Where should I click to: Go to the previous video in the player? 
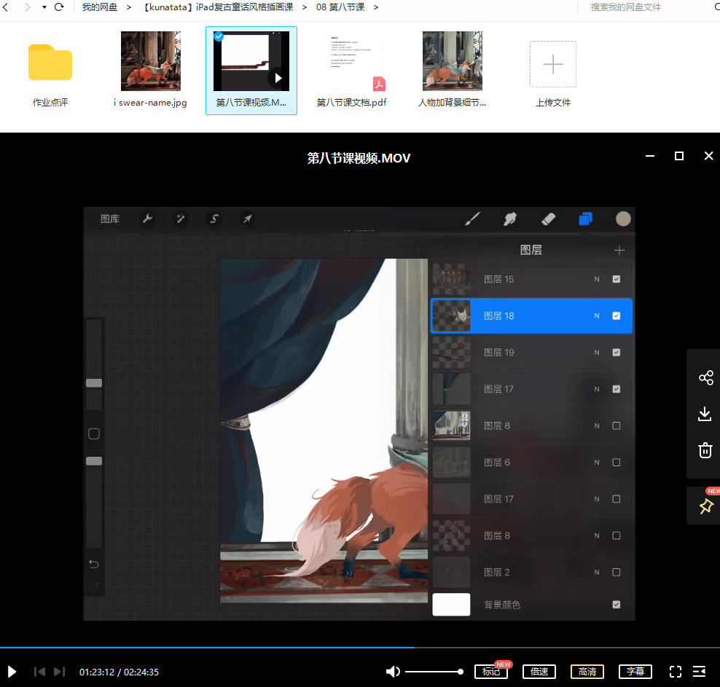pos(40,672)
